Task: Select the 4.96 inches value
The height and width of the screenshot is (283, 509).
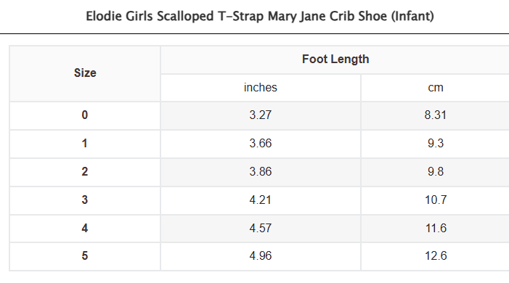Action: point(261,256)
